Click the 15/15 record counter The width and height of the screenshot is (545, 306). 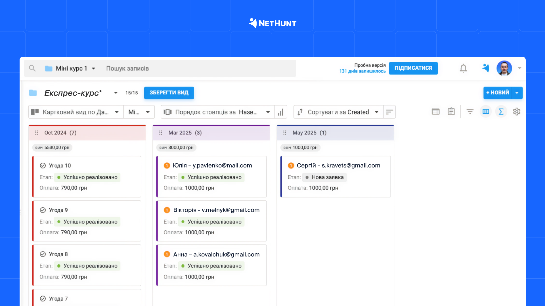click(x=131, y=93)
